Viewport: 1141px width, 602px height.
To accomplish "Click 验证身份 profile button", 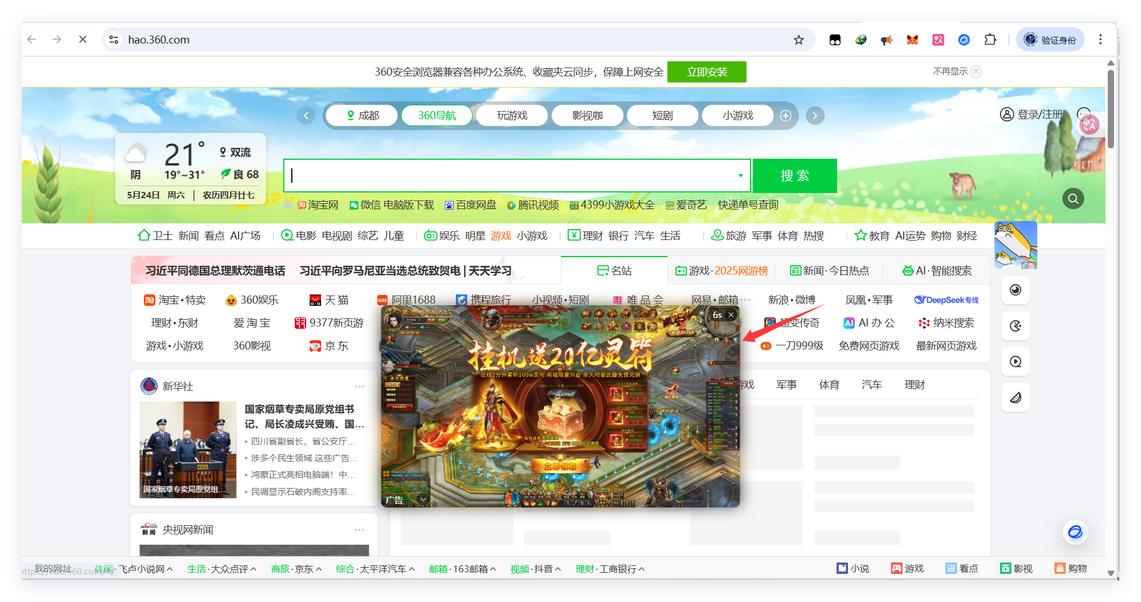I will 1050,40.
